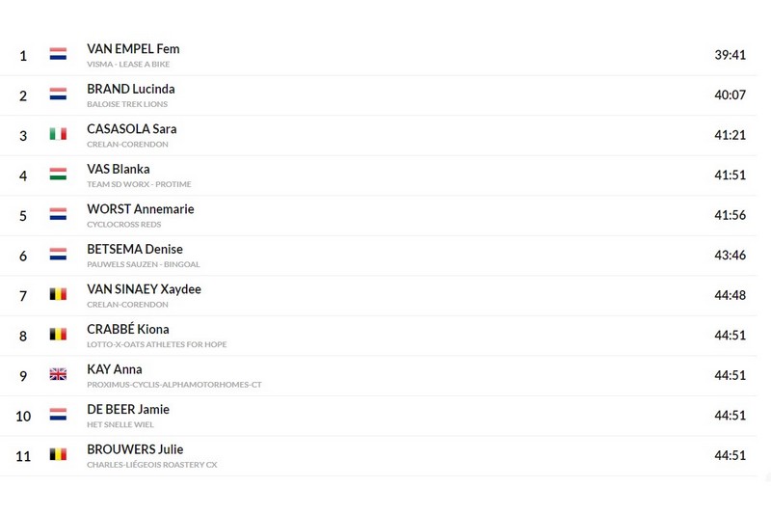The image size is (771, 514).
Task: Select rank number 11 row
Action: (378, 455)
